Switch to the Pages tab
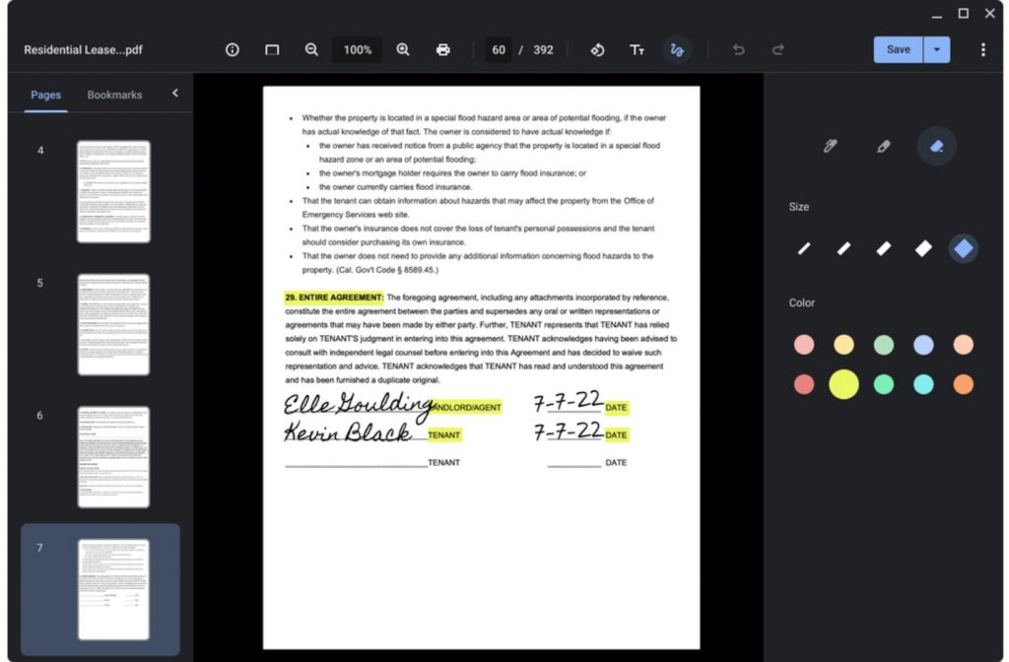The width and height of the screenshot is (1009, 662). click(45, 96)
